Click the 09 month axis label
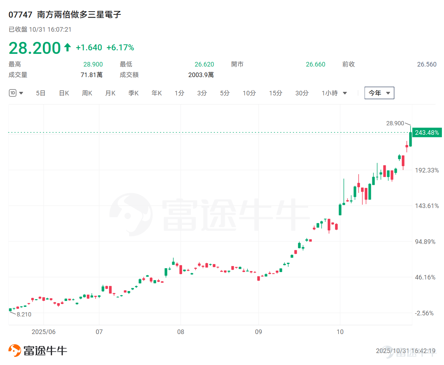 [258, 332]
